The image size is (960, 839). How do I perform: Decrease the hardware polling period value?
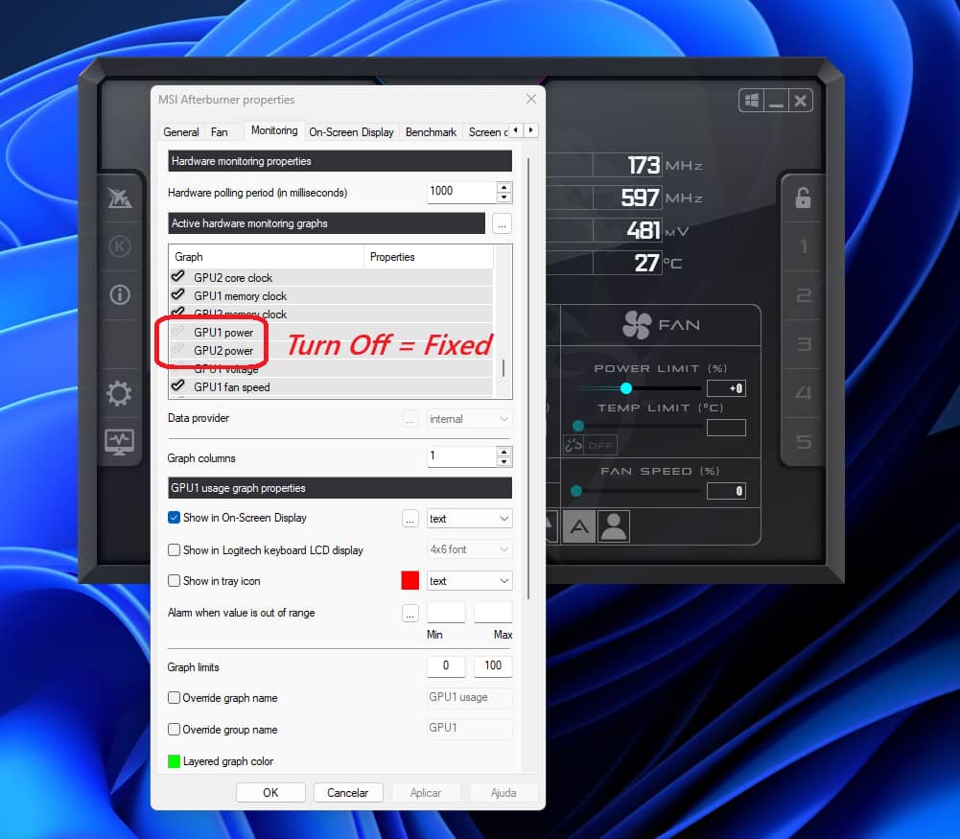click(x=503, y=198)
